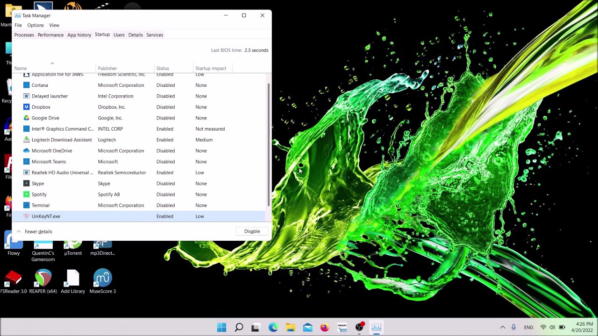Launch Firefox from the taskbar
Screen dimensions: 598x336
pos(325,328)
